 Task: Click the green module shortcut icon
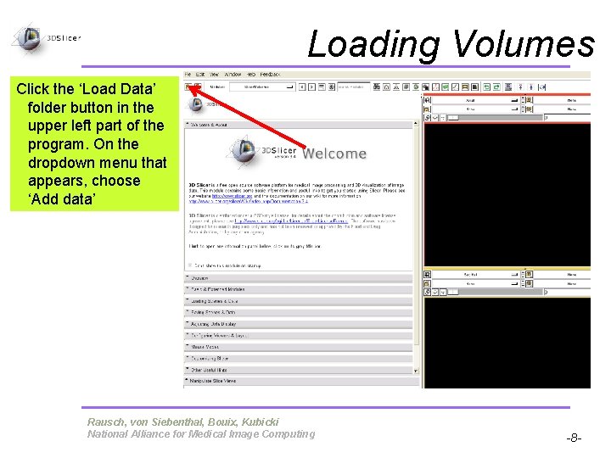pyautogui.click(x=445, y=87)
